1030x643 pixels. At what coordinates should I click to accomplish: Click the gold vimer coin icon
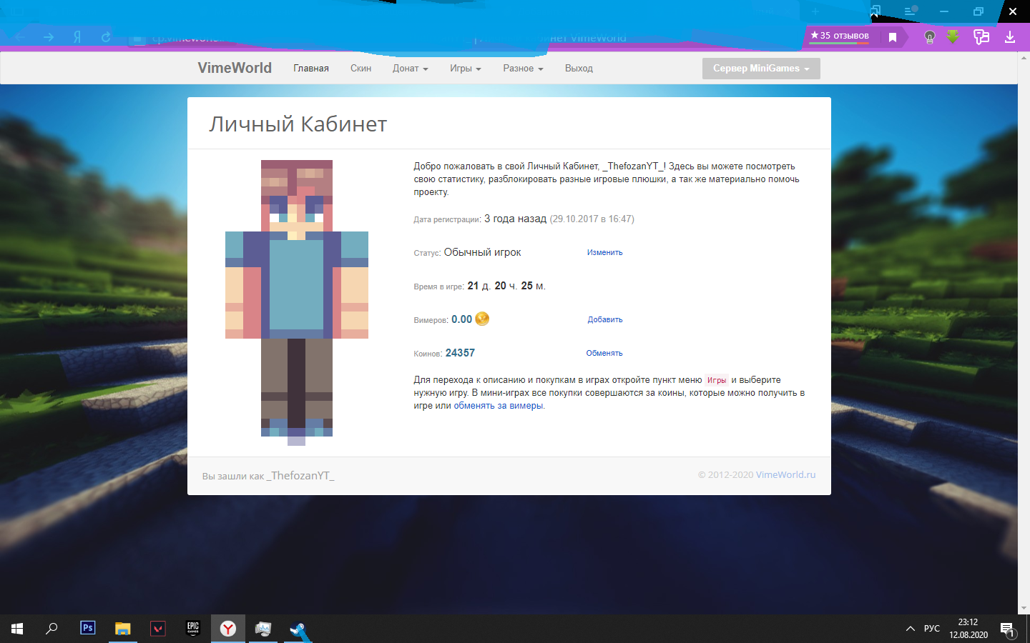[x=482, y=319]
